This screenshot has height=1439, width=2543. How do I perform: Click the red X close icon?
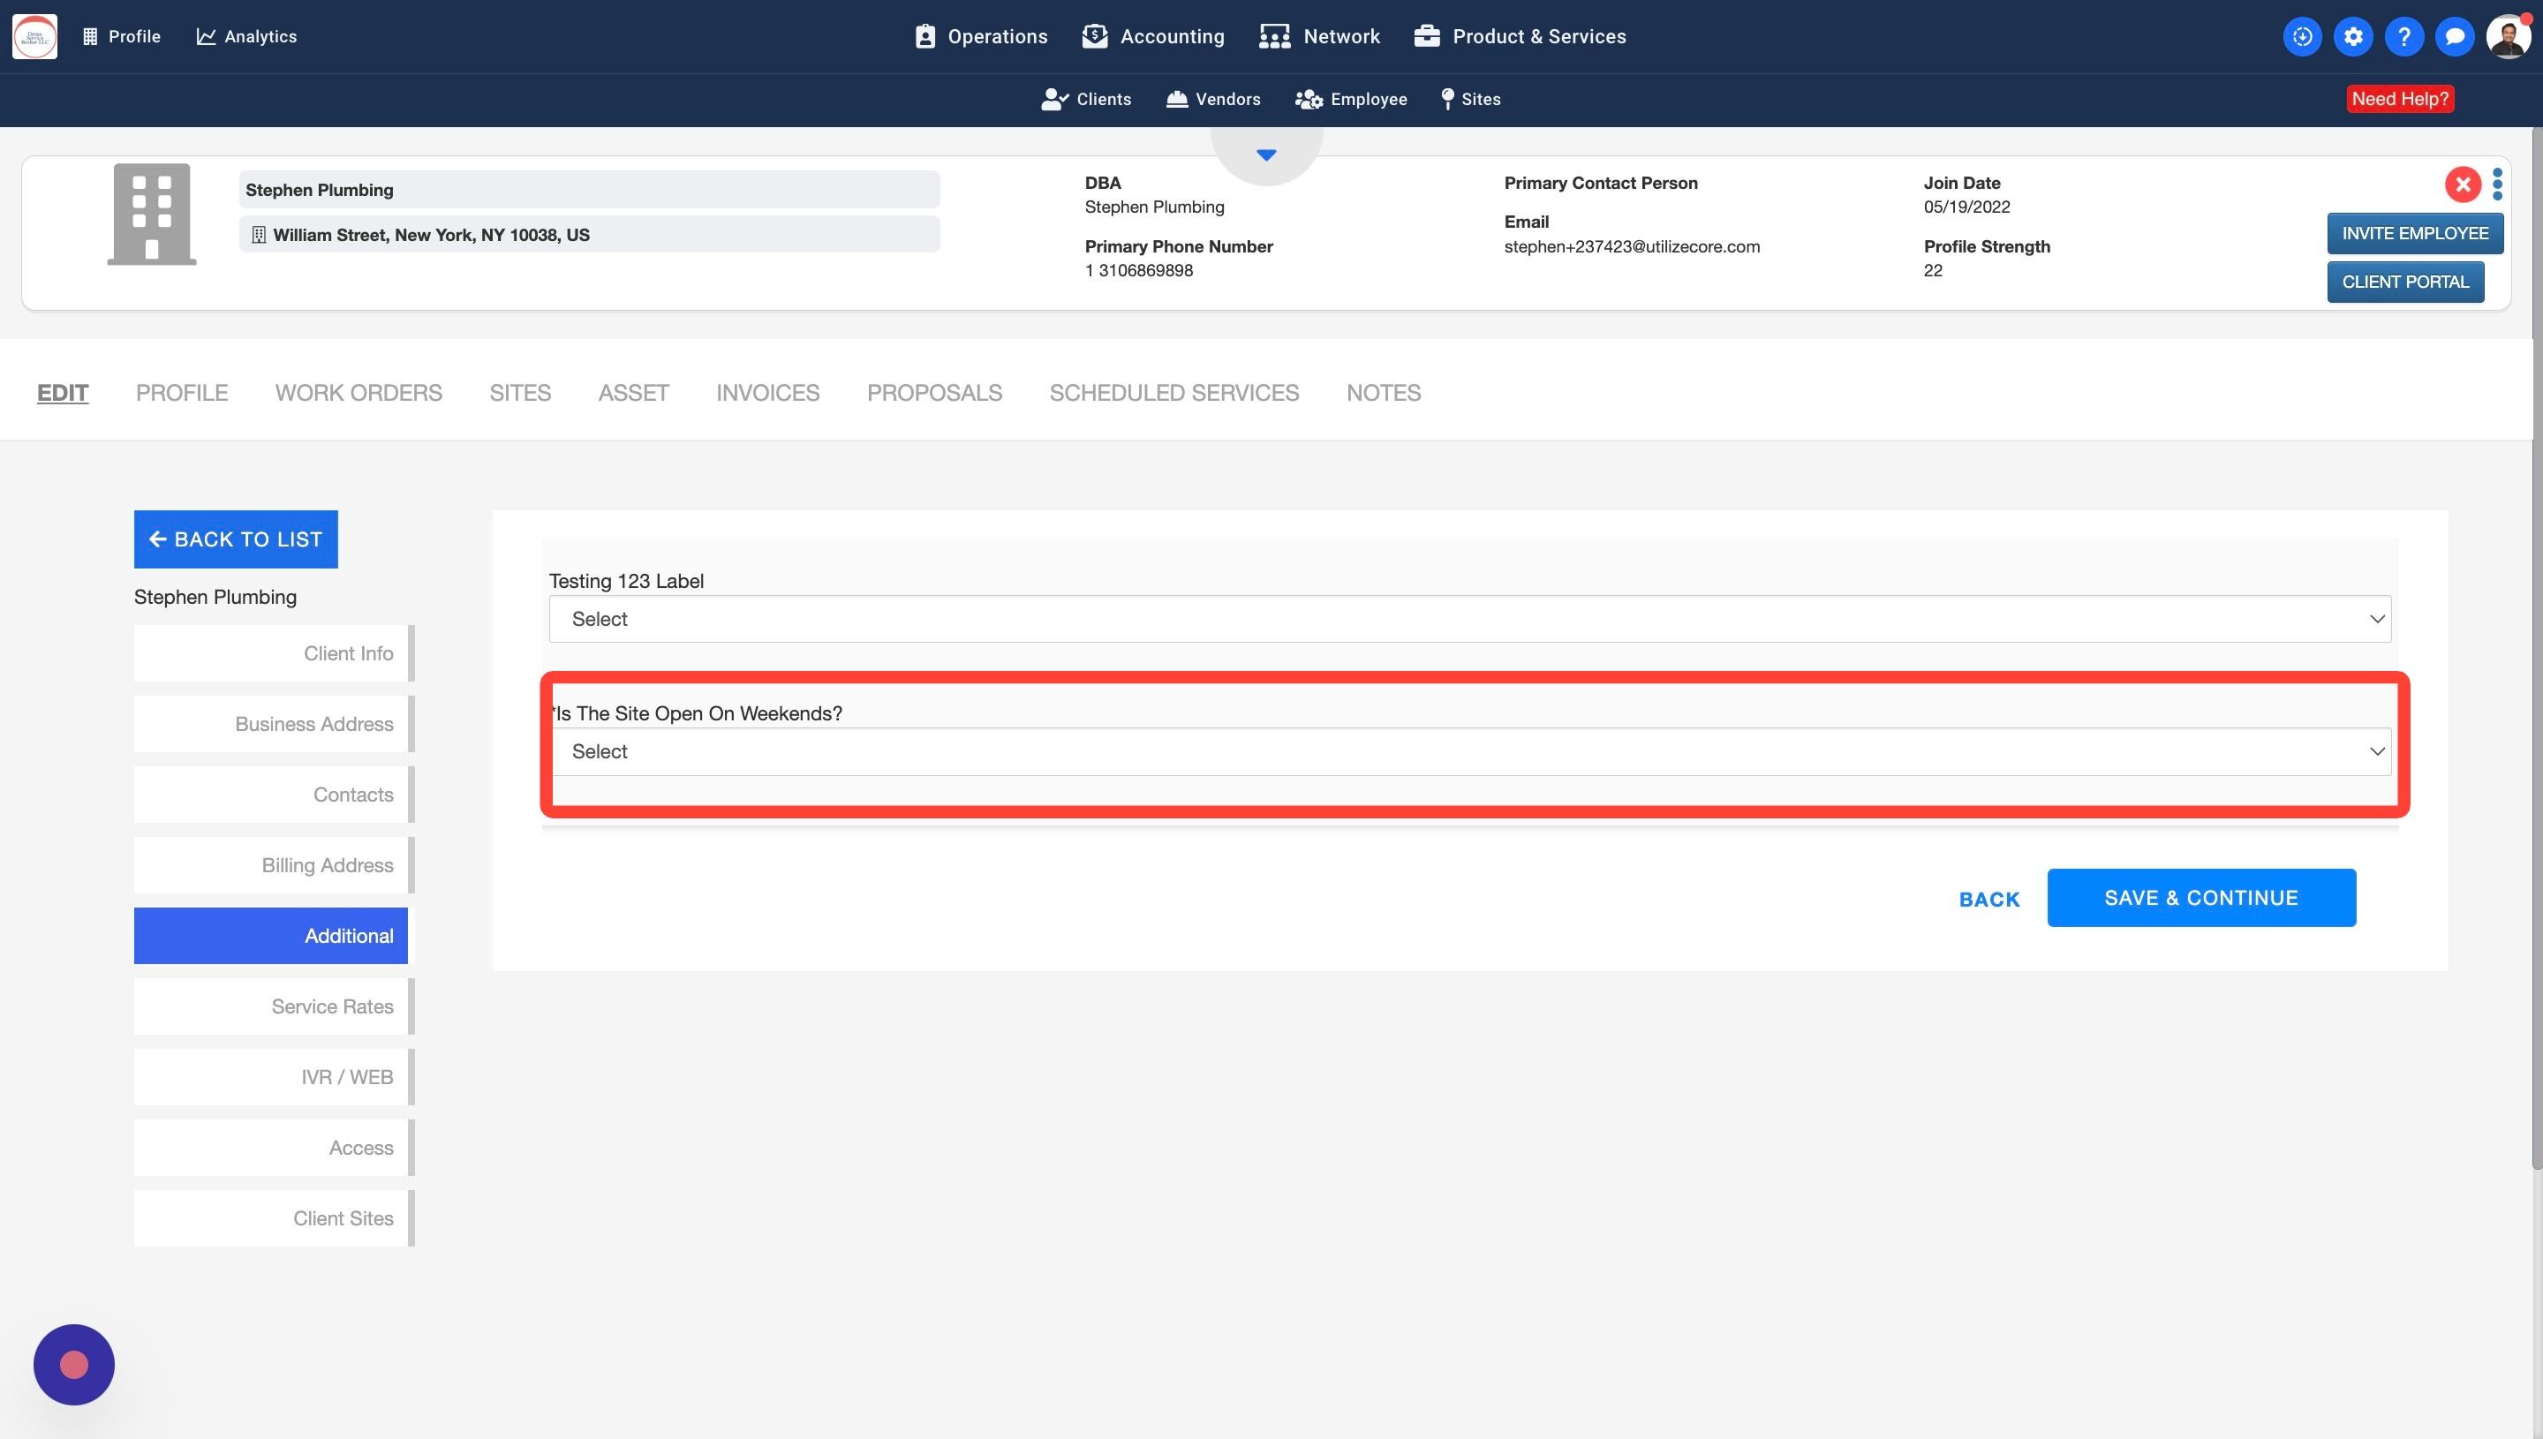coord(2462,184)
